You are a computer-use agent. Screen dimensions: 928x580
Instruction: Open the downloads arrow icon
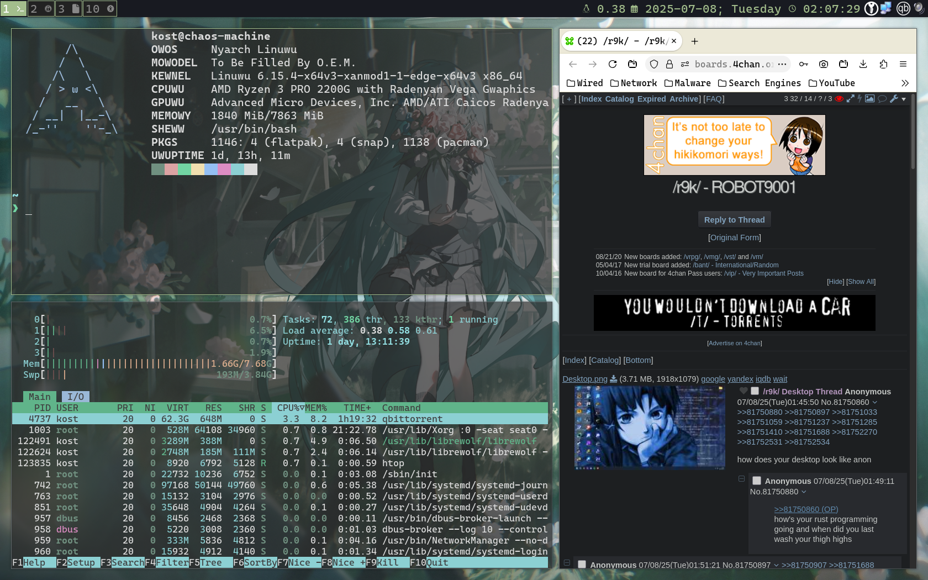(x=863, y=64)
